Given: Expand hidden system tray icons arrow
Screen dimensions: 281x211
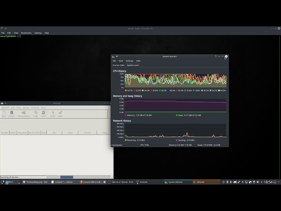Looking at the screenshot, I should click(x=262, y=182).
